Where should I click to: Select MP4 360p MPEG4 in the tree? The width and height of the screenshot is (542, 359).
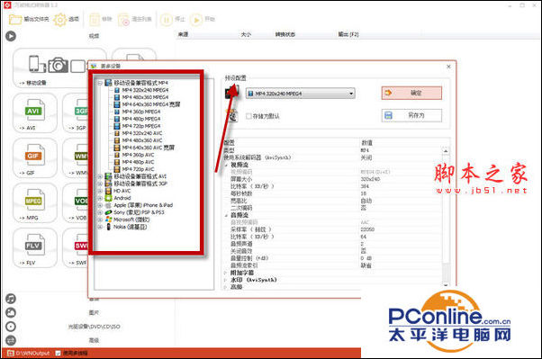pyautogui.click(x=141, y=112)
